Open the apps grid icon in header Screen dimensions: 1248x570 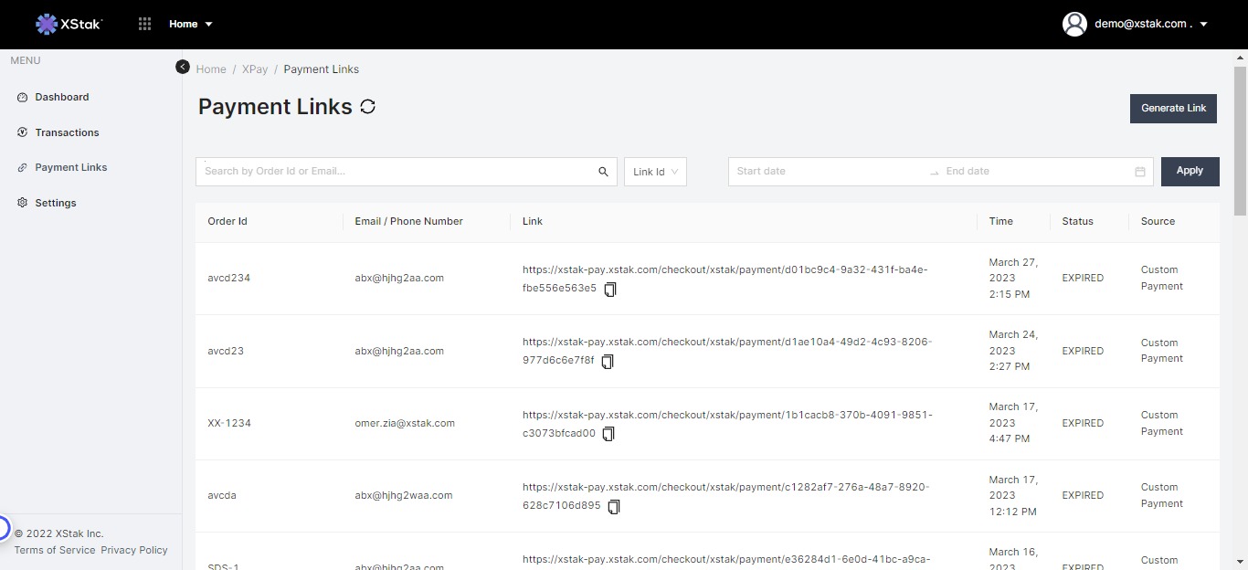point(144,24)
